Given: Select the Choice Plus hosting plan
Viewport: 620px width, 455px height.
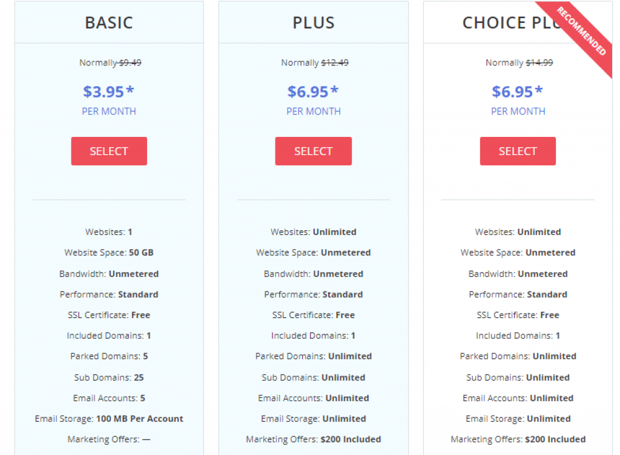Looking at the screenshot, I should click(x=518, y=151).
